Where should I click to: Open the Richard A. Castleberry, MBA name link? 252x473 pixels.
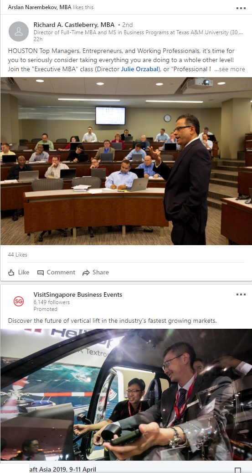click(x=74, y=25)
